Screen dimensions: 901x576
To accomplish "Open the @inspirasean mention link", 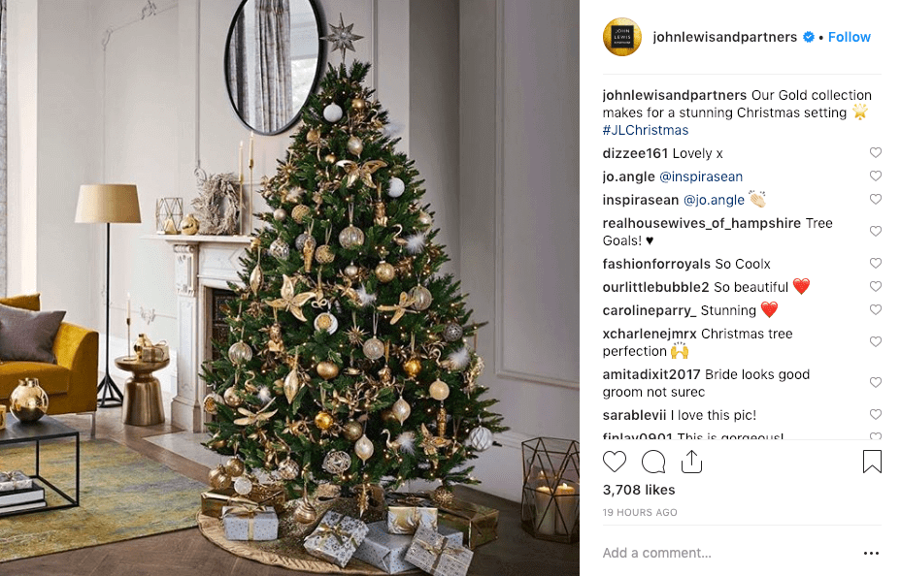I will (x=701, y=176).
